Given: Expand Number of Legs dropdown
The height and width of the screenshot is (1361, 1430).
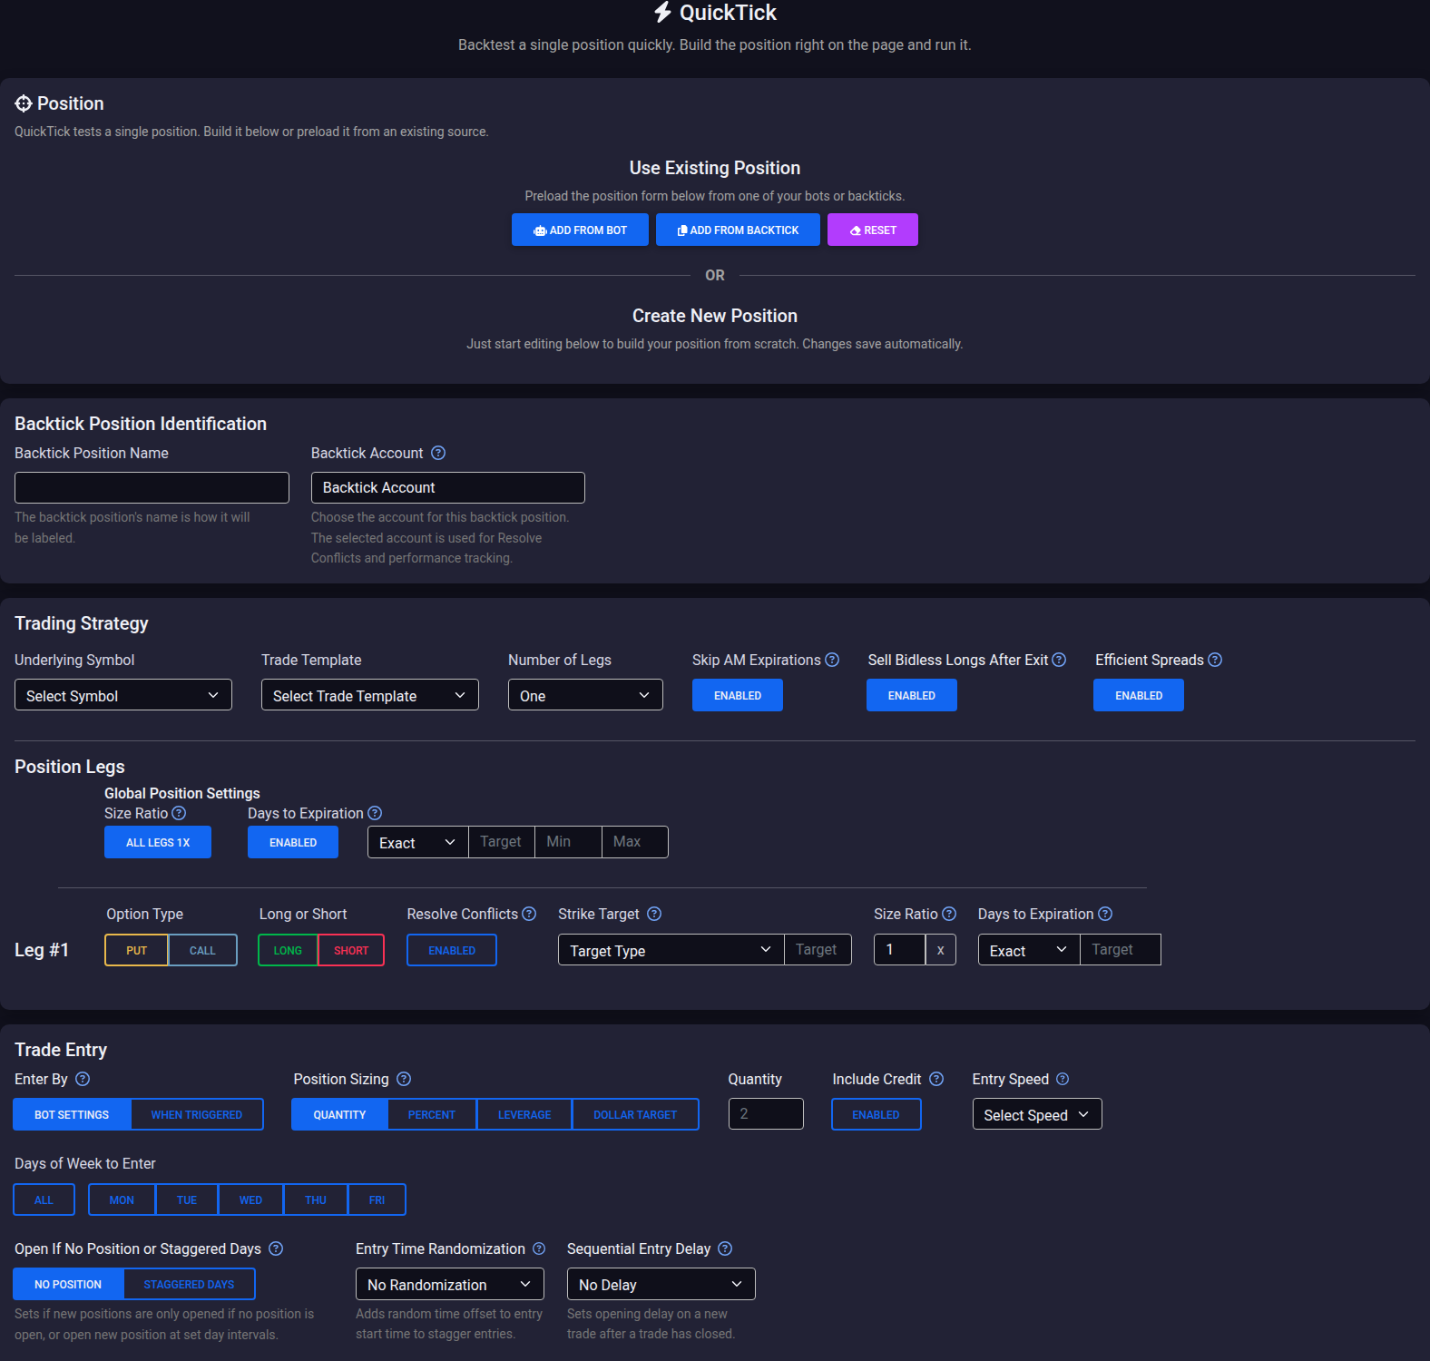Looking at the screenshot, I should 585,695.
